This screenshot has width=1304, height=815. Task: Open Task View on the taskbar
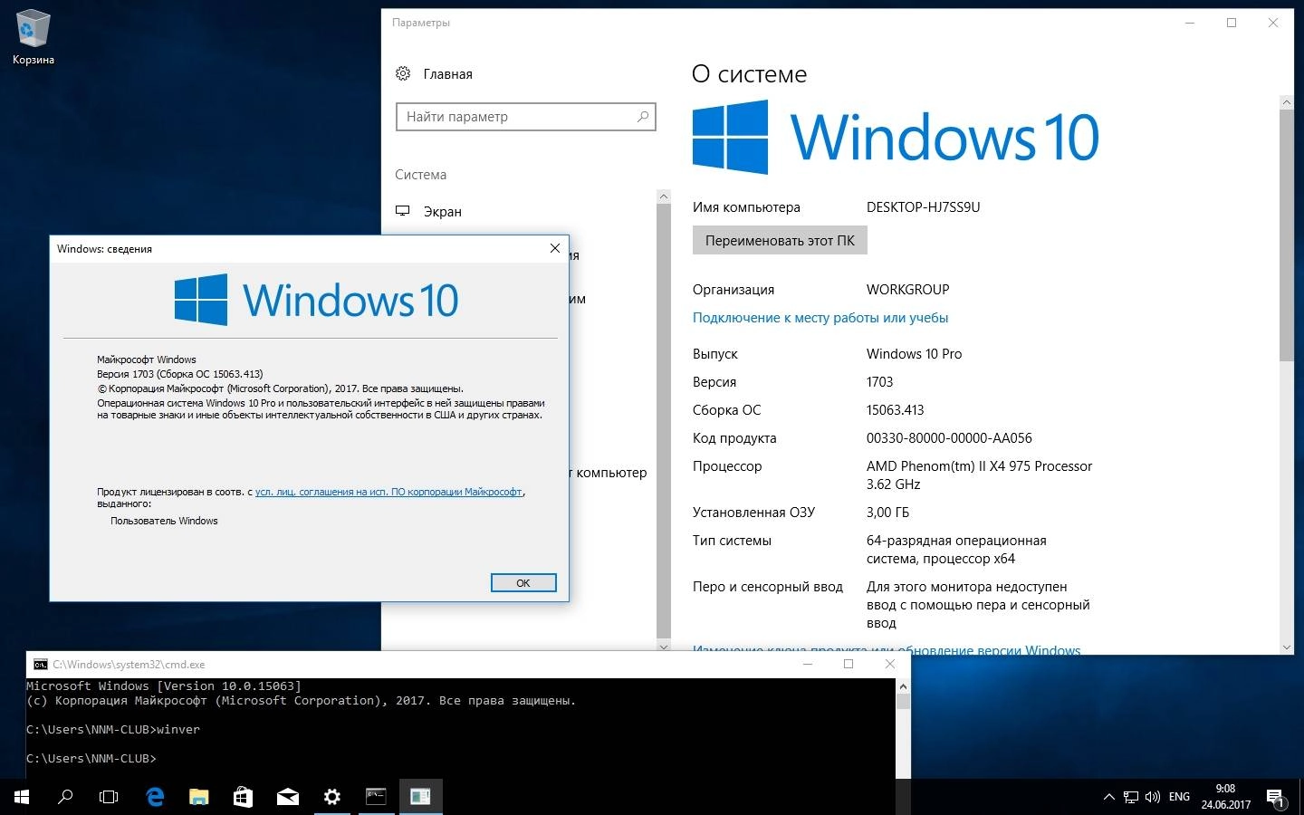pyautogui.click(x=109, y=797)
